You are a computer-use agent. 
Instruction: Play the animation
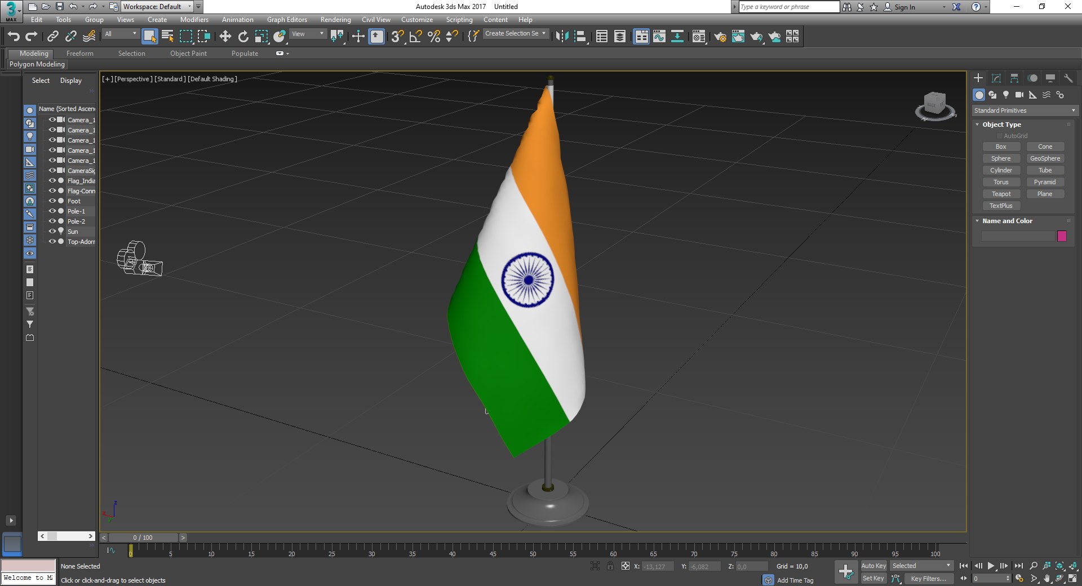991,566
